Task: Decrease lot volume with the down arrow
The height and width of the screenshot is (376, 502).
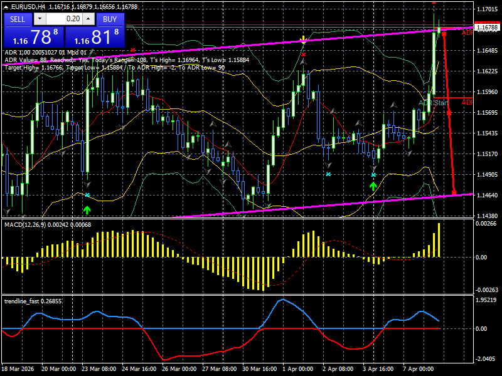Action: click(40, 19)
